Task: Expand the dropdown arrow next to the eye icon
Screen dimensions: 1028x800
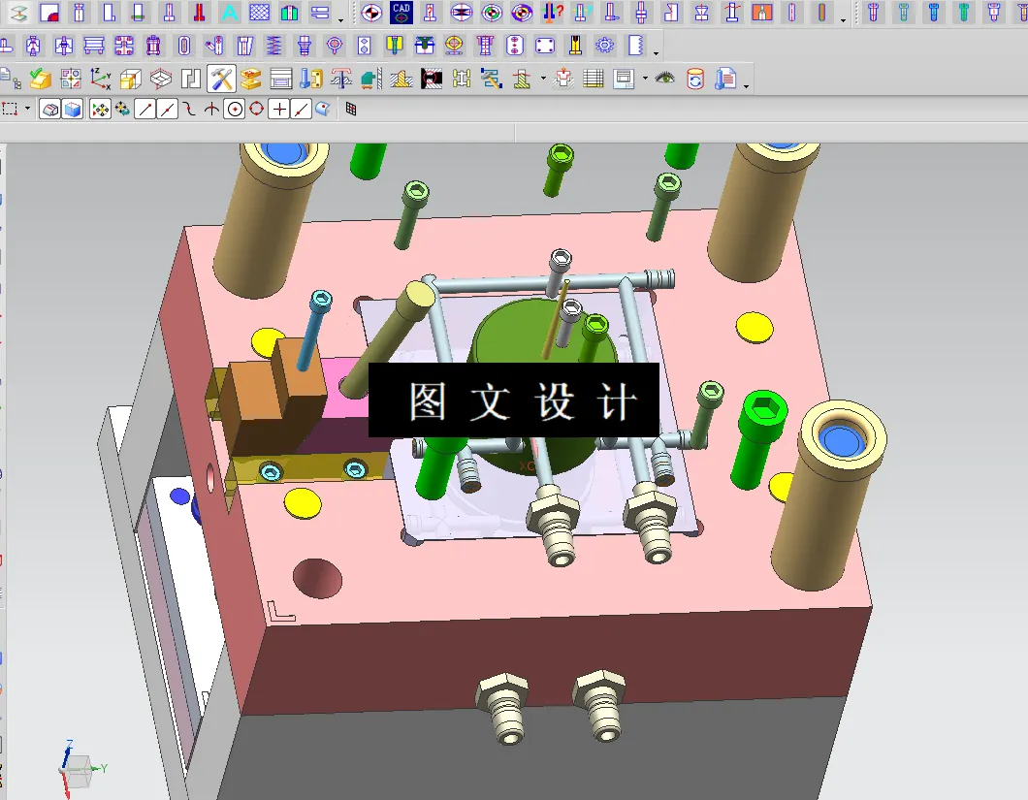Action: point(645,78)
